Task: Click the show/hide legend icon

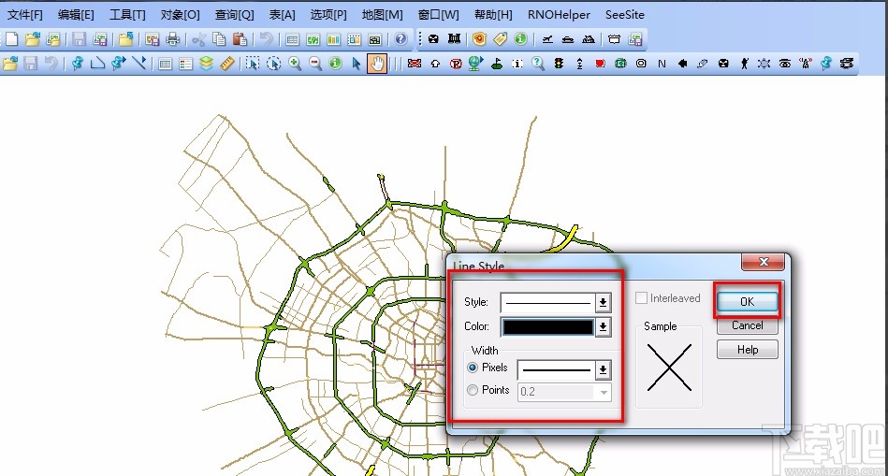Action: [186, 64]
